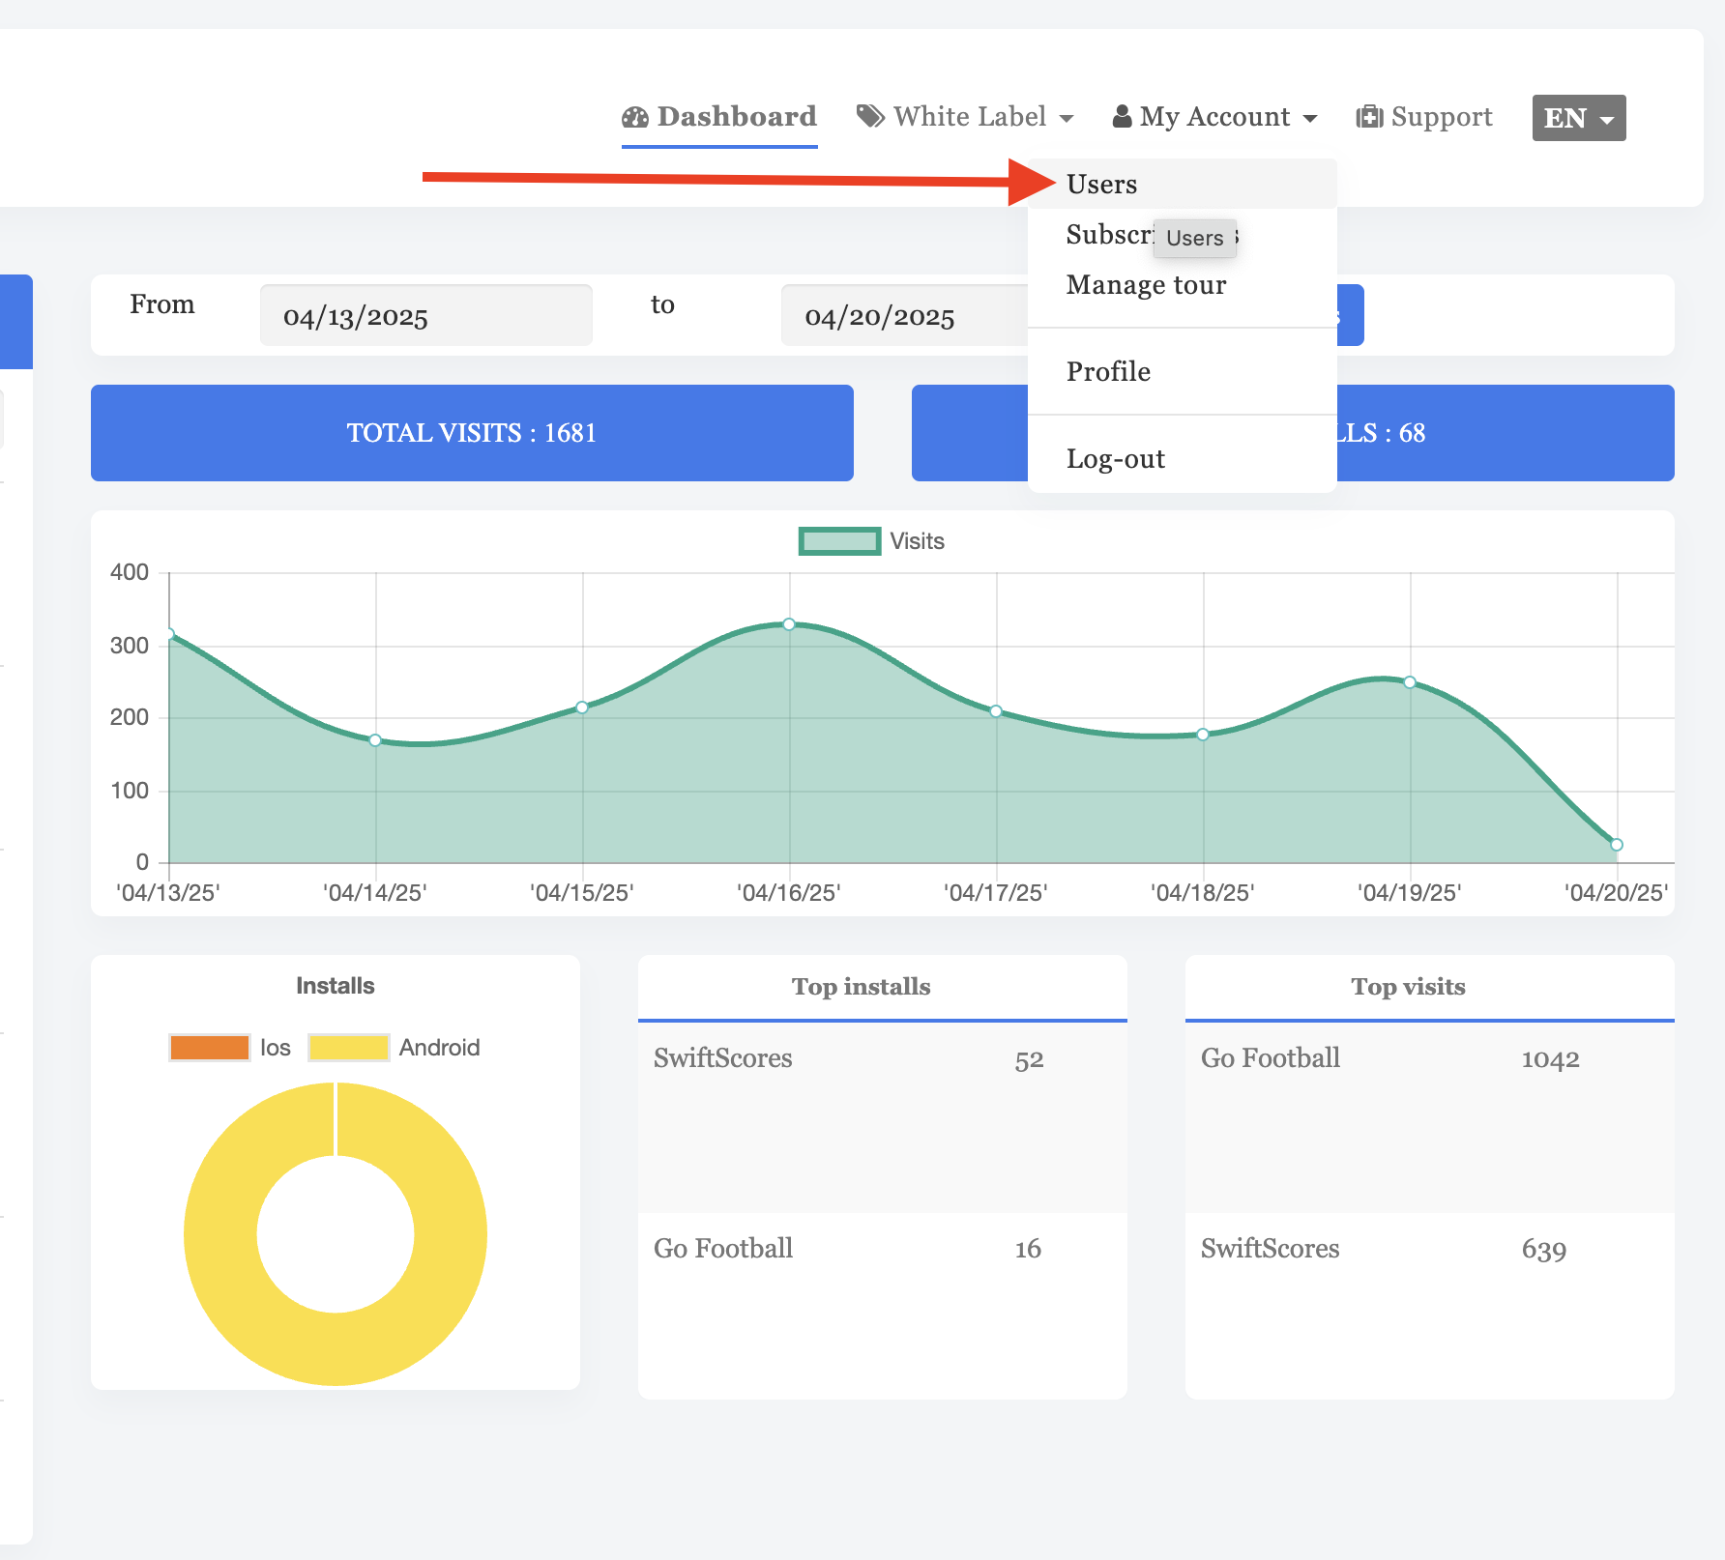Click the White Label tag icon
This screenshot has width=1725, height=1560.
871,116
